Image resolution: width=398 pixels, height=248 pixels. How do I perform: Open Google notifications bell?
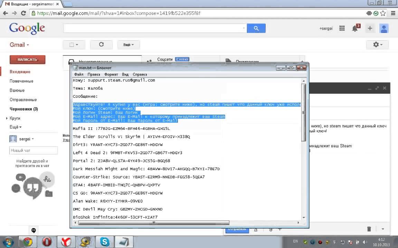point(355,28)
